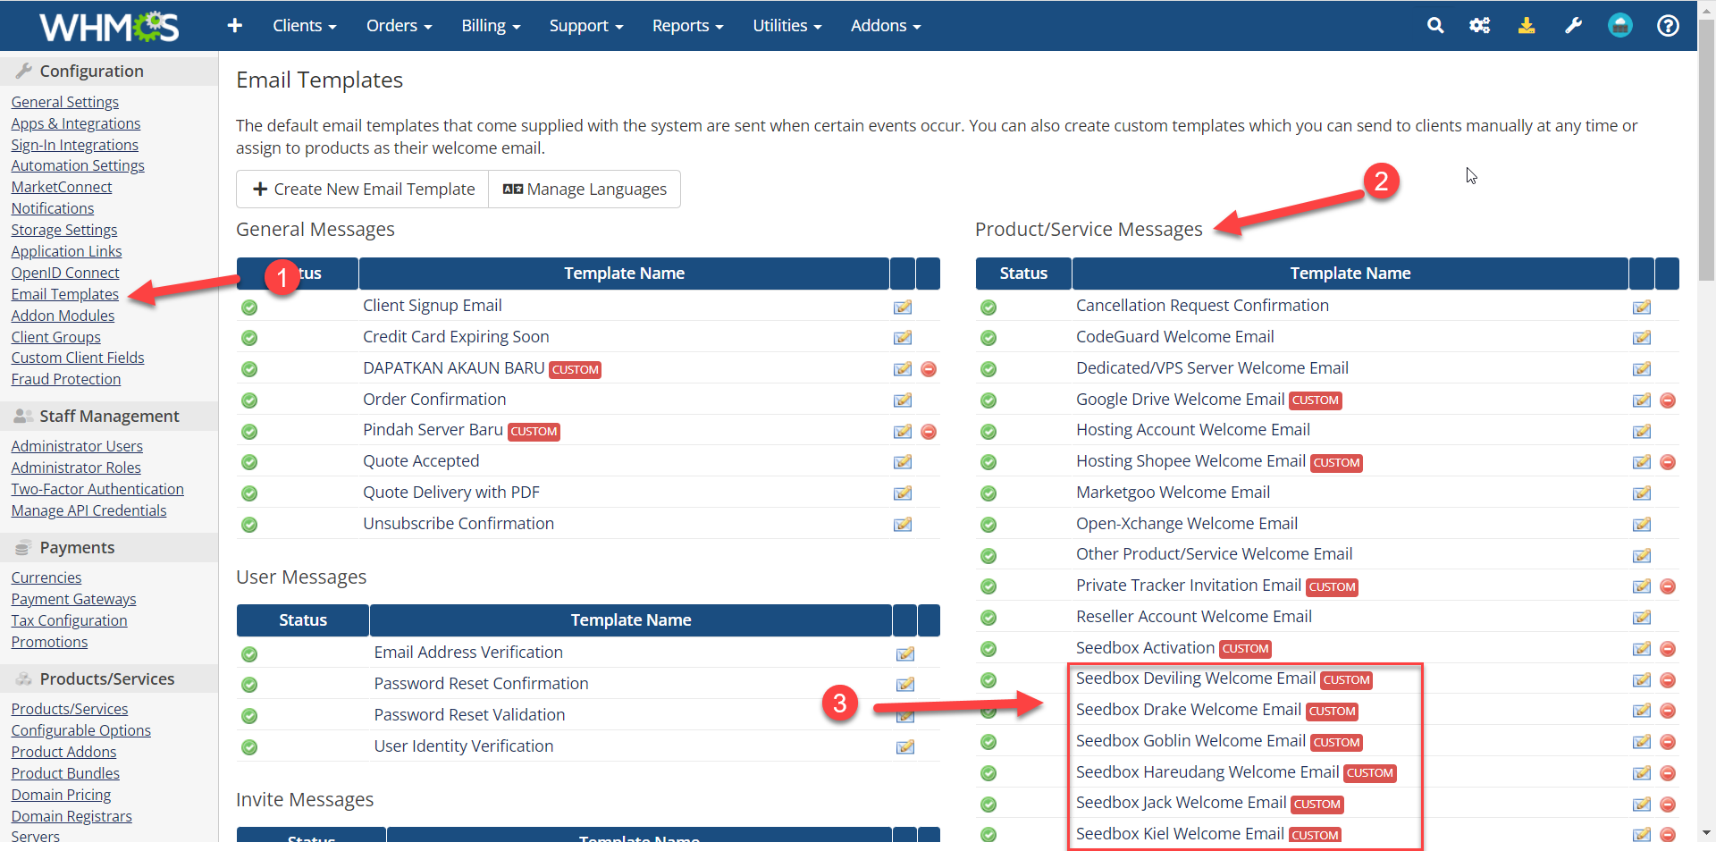Toggle status of Other Product/Service Welcome Email
The image size is (1716, 851).
click(x=988, y=556)
